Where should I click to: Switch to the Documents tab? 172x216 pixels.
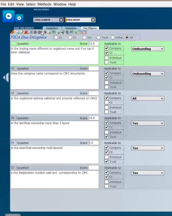pyautogui.click(x=71, y=28)
